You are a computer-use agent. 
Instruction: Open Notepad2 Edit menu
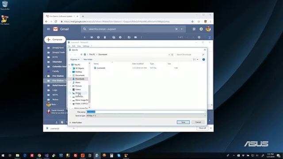click(x=74, y=46)
